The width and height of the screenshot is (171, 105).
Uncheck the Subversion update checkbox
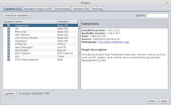pos(9,26)
